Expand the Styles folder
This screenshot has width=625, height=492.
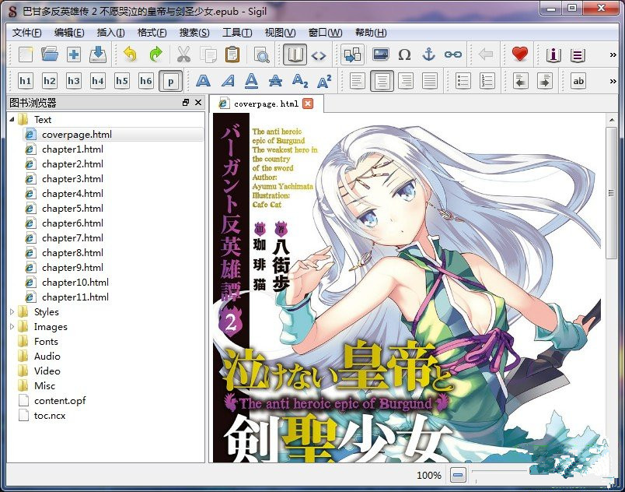(12, 312)
